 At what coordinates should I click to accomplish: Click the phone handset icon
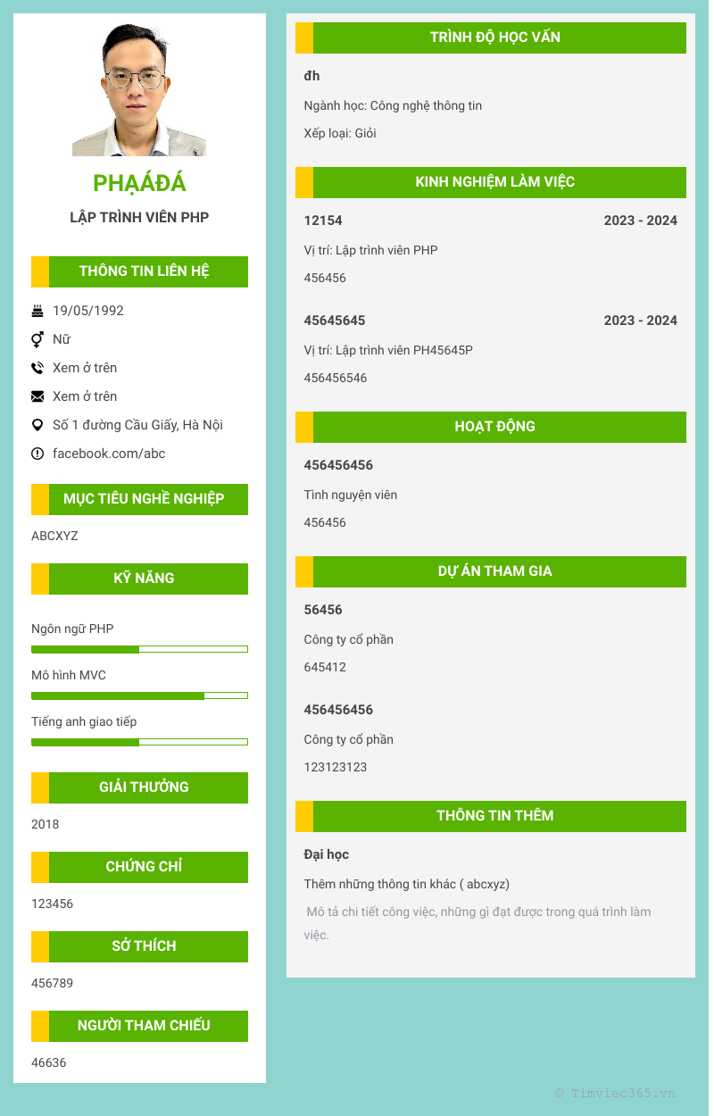pos(37,368)
